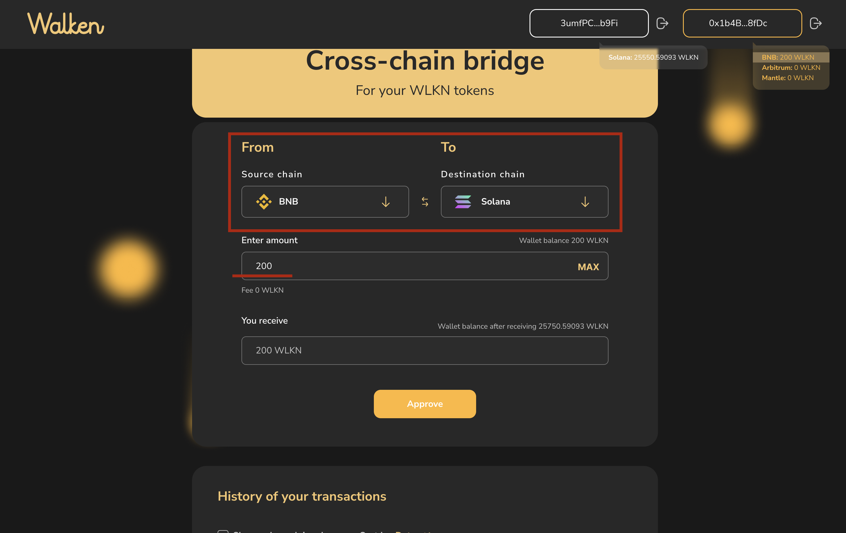Screen dimensions: 846x533
Task: Swap source and destination chains
Action: pyautogui.click(x=425, y=202)
